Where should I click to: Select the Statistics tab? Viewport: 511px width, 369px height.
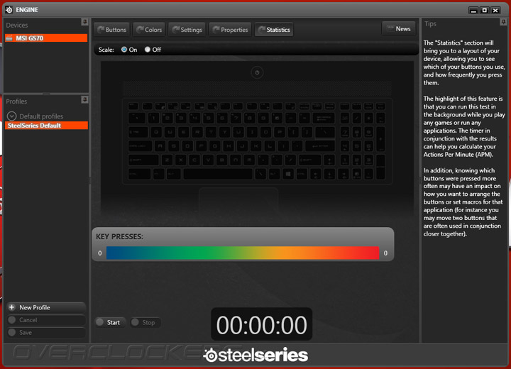274,30
